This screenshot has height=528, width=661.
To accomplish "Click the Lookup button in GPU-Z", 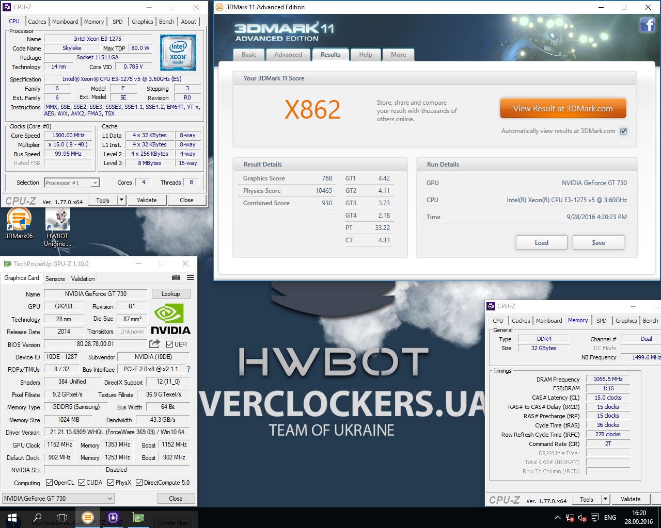I will 171,294.
